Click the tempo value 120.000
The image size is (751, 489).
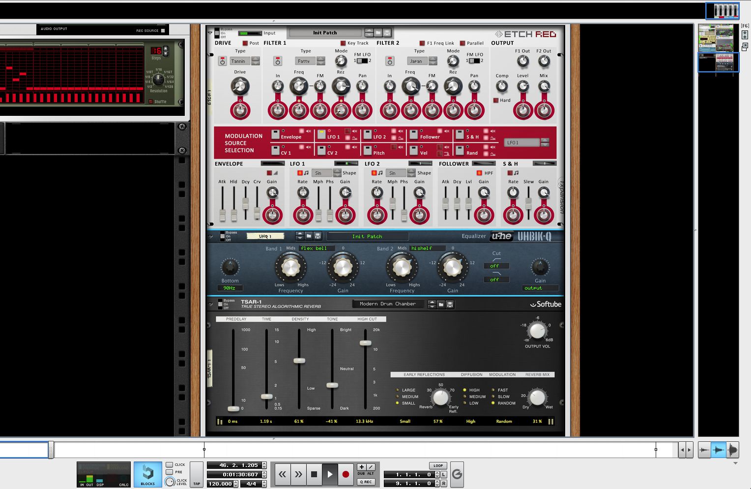[220, 484]
